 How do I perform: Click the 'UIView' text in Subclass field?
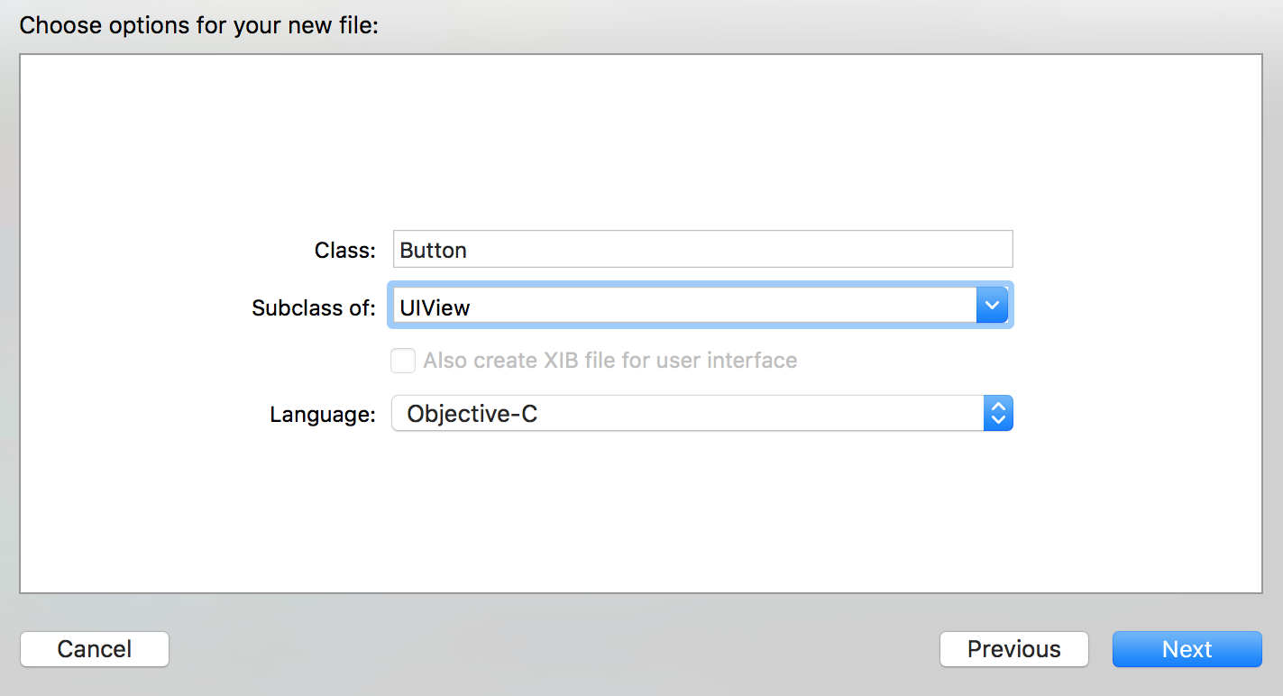(x=435, y=307)
